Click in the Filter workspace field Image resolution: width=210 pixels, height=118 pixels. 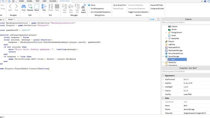pyautogui.click(x=186, y=23)
